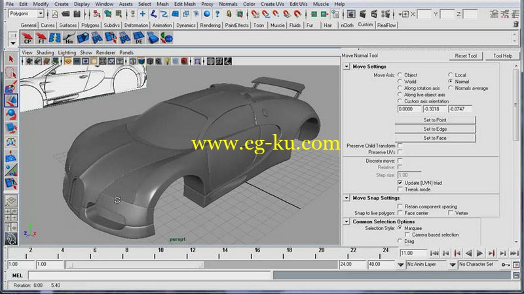Choose the Paint selection tool
Image resolution: width=524 pixels, height=294 pixels.
(x=11, y=87)
